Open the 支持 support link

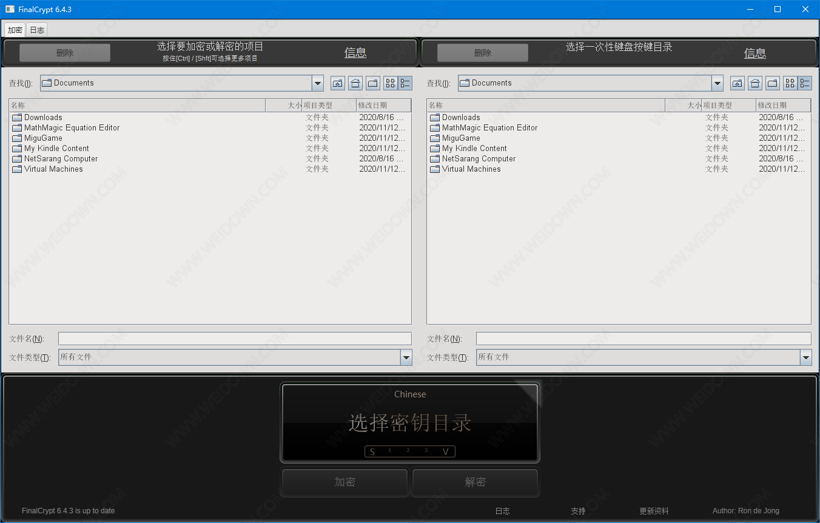coord(579,511)
